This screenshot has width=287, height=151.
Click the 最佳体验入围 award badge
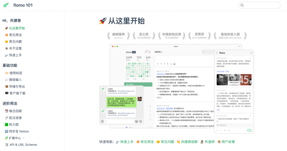[x=230, y=36]
